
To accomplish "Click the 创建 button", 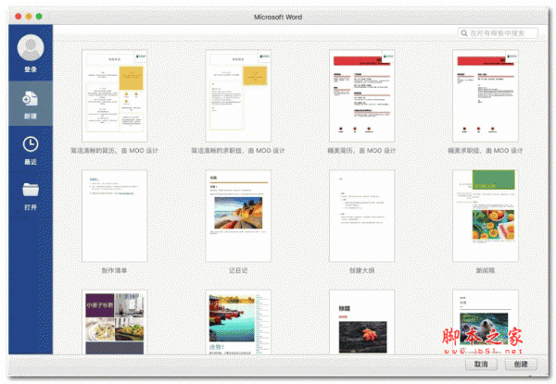I will pyautogui.click(x=521, y=365).
